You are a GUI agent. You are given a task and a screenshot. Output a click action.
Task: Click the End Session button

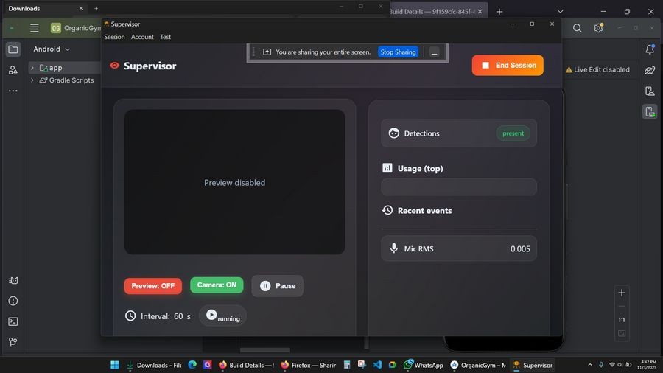pos(508,65)
